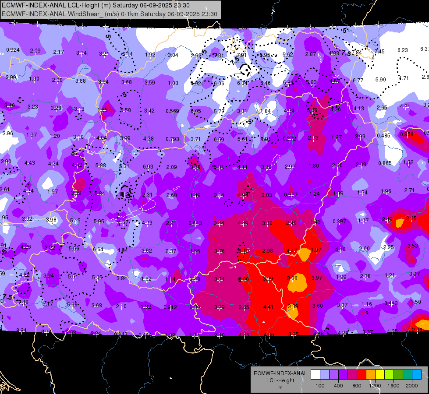This screenshot has height=394, width=429.
Task: Click the 0.569 wind shear value
Action: (x=172, y=111)
